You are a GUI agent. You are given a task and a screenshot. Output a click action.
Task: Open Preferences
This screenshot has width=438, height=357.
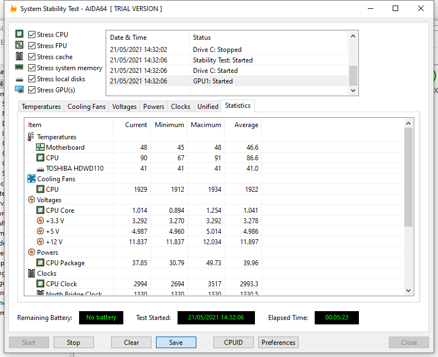pos(278,343)
